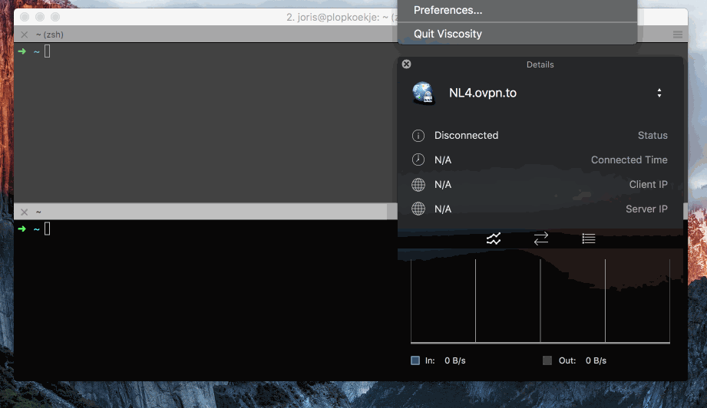Focus the lower terminal prompt
Image resolution: width=707 pixels, height=408 pixels.
pyautogui.click(x=48, y=229)
